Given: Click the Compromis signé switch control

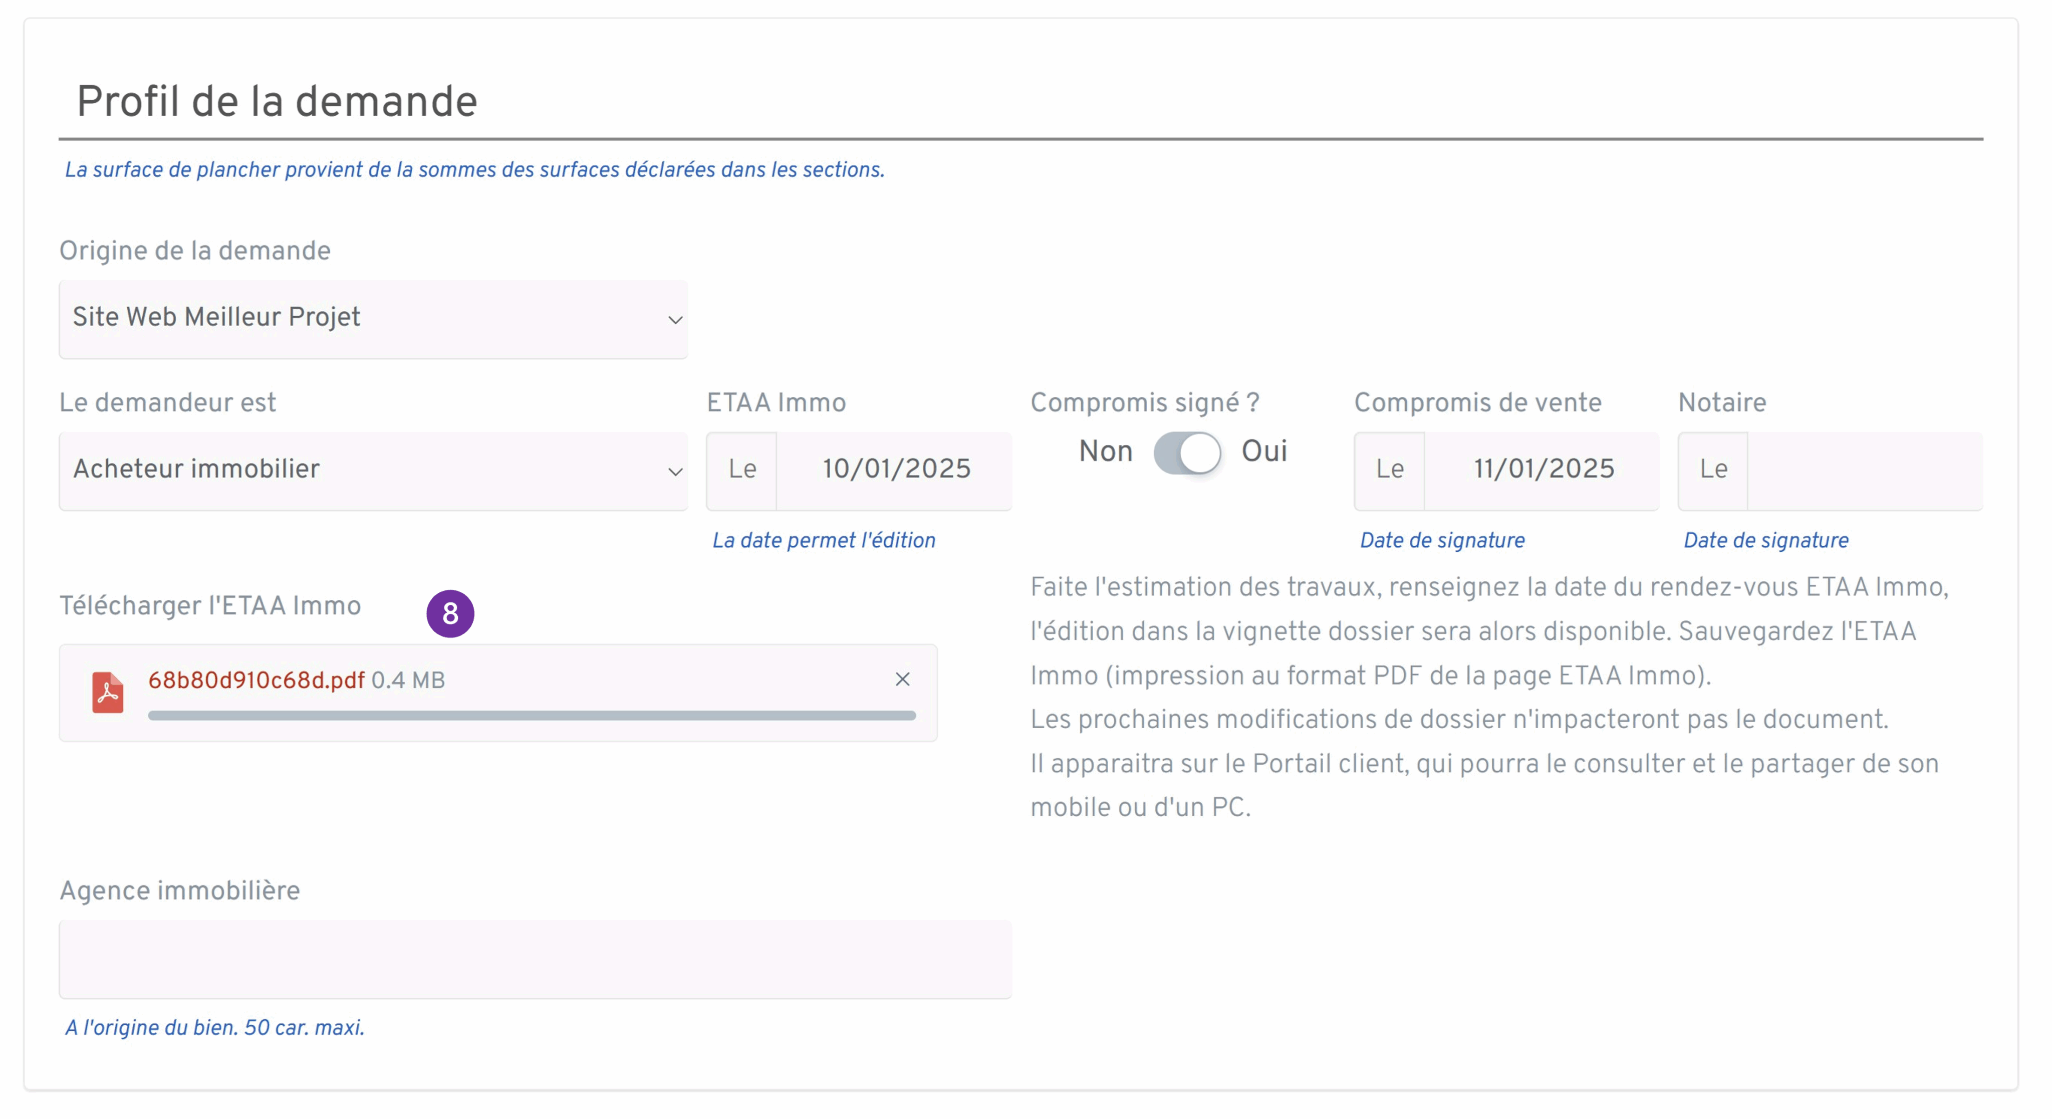Looking at the screenshot, I should coord(1188,452).
